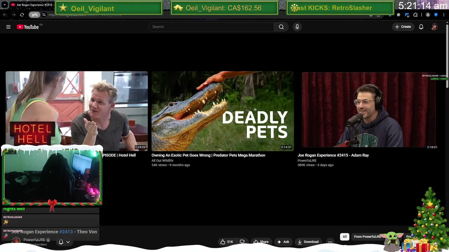This screenshot has width=449, height=252.
Task: Reload the page with the browser refresh icon
Action: click(22, 15)
